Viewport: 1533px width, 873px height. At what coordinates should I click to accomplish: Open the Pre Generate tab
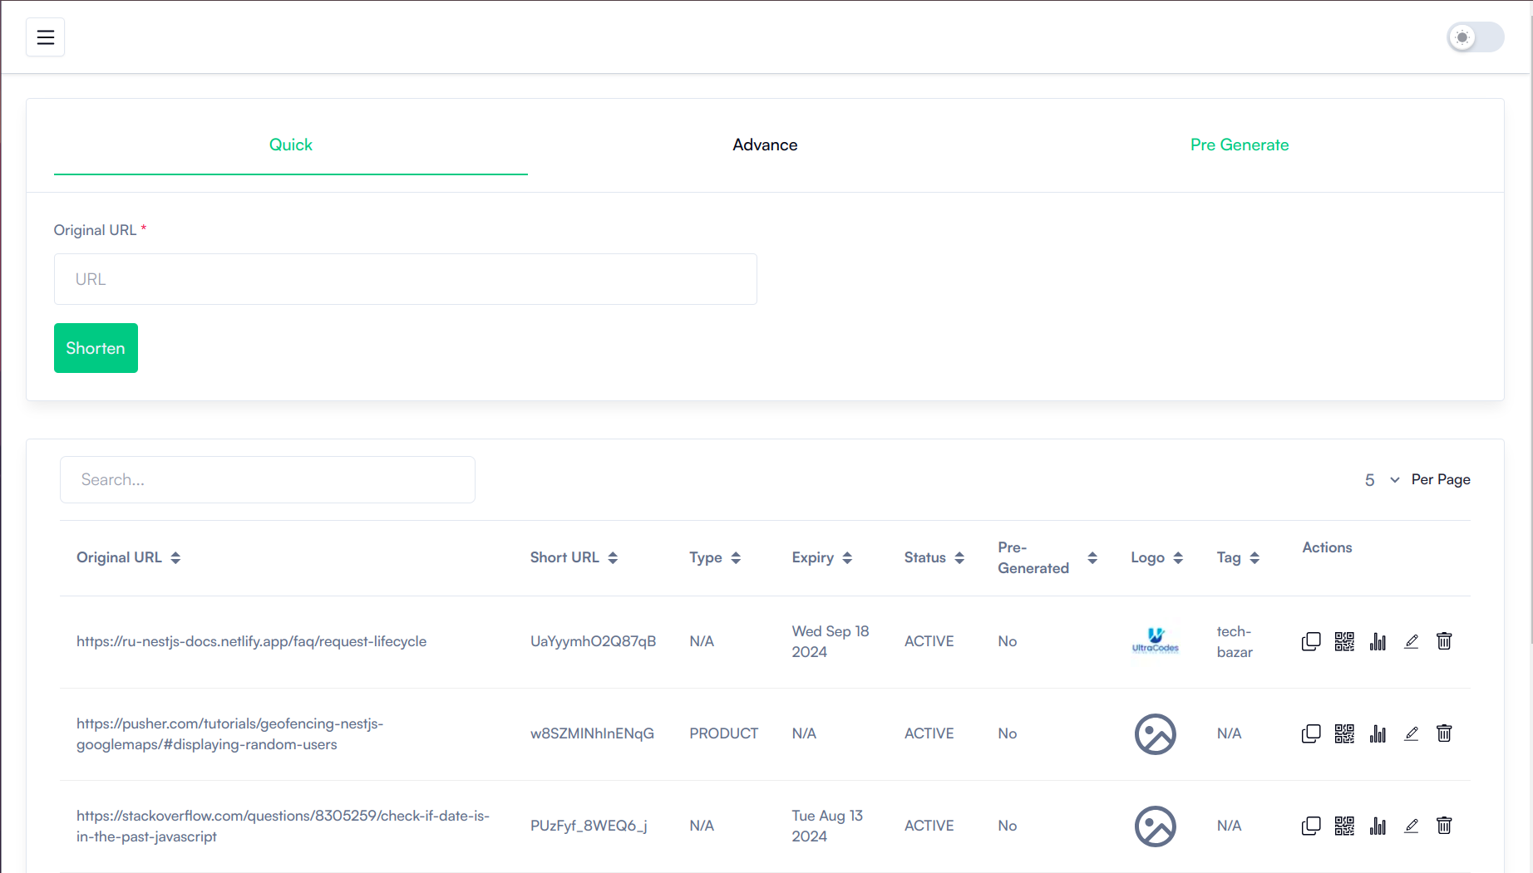pyautogui.click(x=1239, y=145)
